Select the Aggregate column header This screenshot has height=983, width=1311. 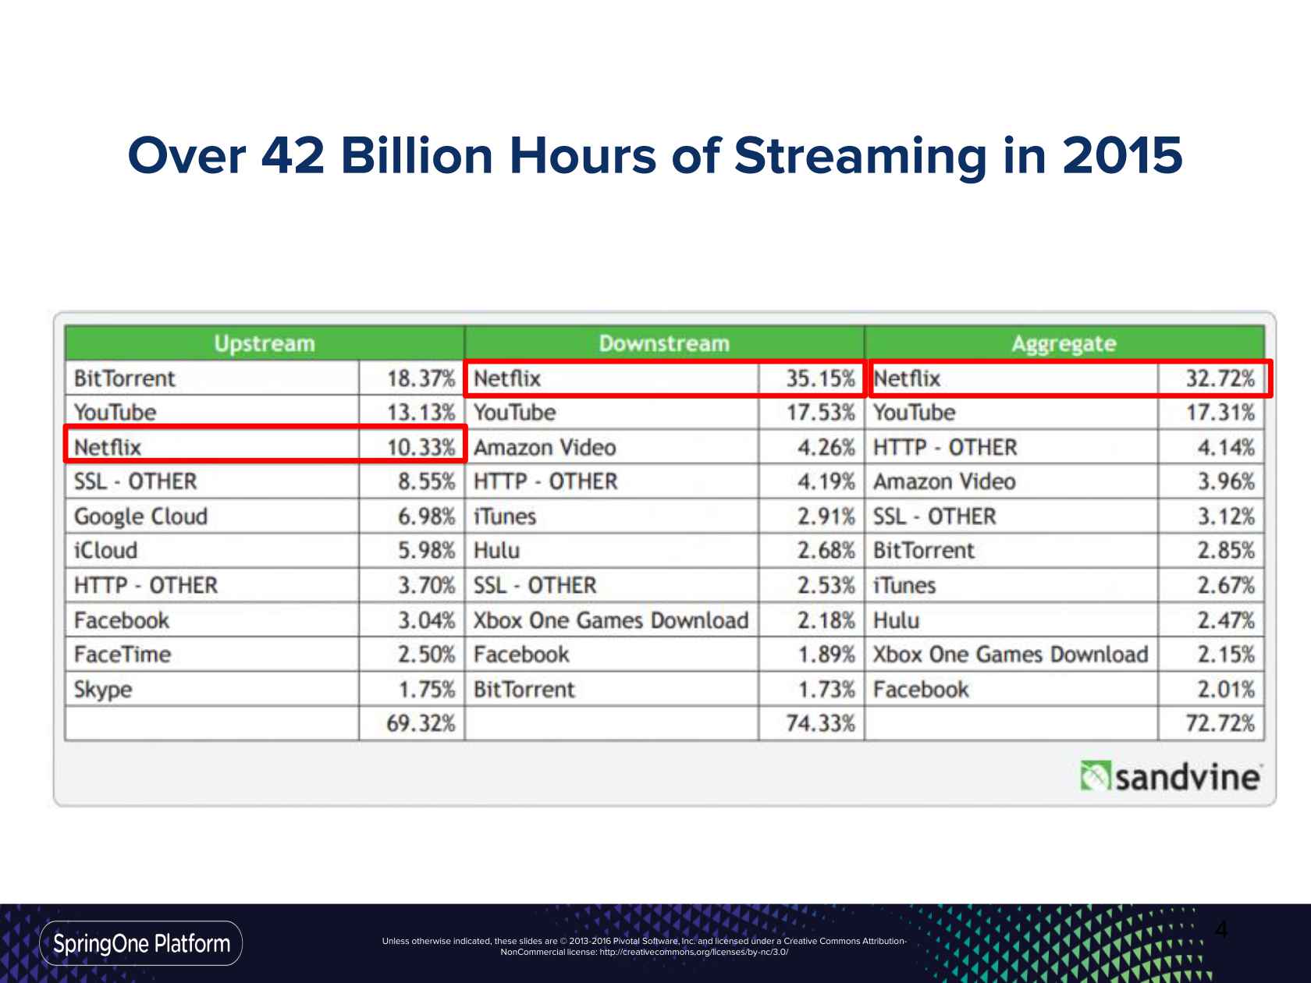coord(1064,343)
